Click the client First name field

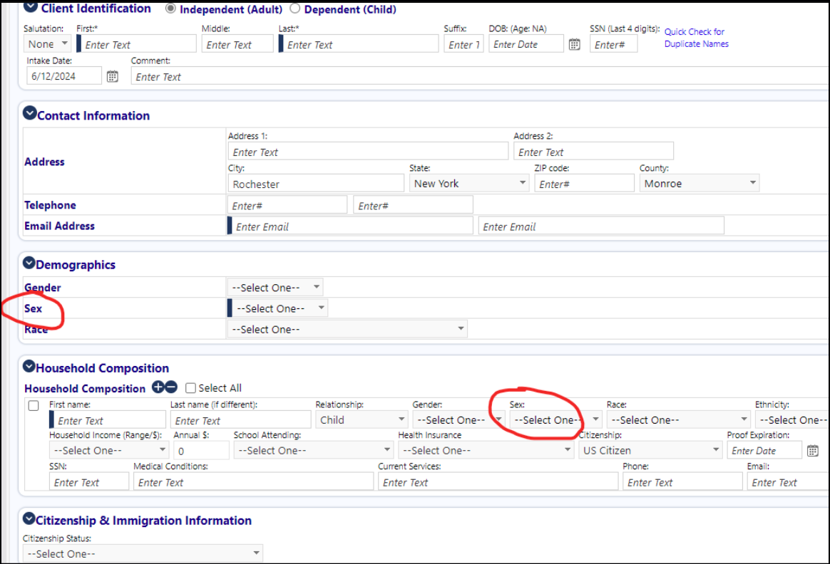pyautogui.click(x=137, y=44)
